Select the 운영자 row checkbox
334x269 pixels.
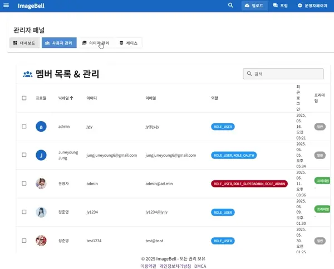click(24, 184)
